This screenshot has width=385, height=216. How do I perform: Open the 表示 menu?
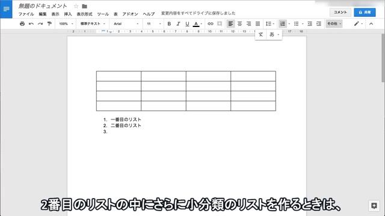[x=55, y=14]
